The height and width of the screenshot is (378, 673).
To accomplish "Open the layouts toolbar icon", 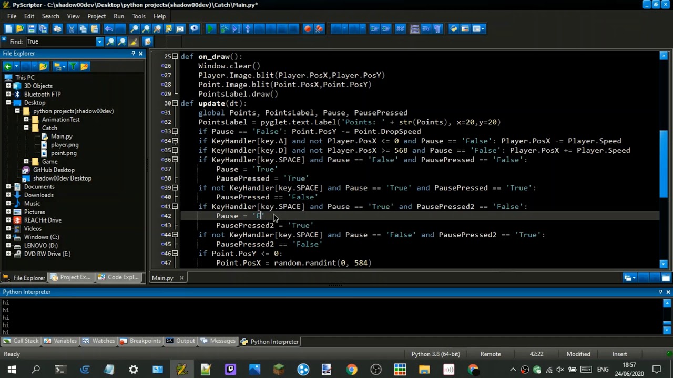I will pos(476,28).
